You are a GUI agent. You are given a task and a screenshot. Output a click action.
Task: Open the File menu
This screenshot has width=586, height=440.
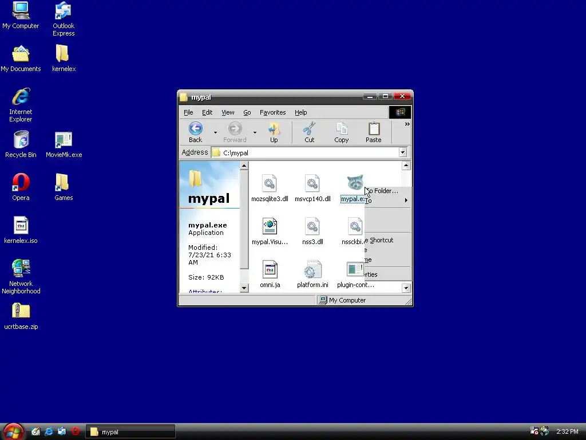point(188,112)
